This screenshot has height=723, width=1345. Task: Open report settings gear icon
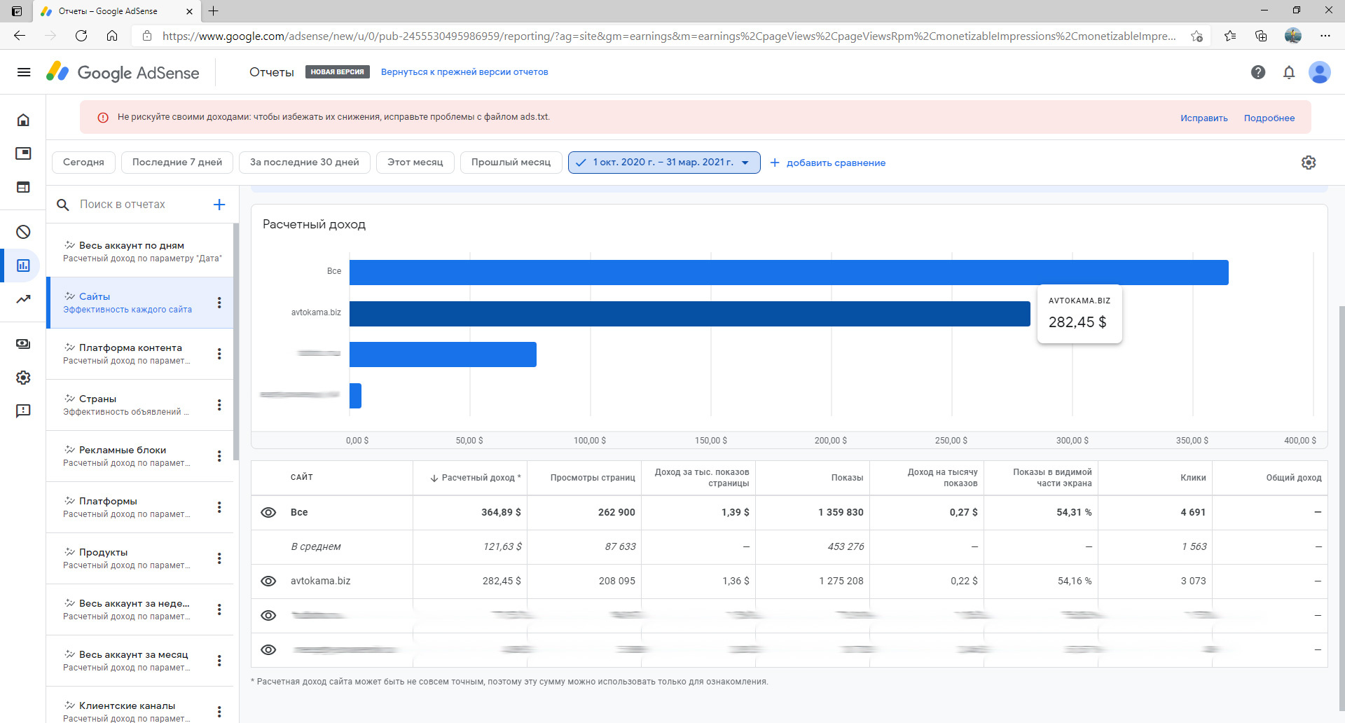click(x=1309, y=163)
